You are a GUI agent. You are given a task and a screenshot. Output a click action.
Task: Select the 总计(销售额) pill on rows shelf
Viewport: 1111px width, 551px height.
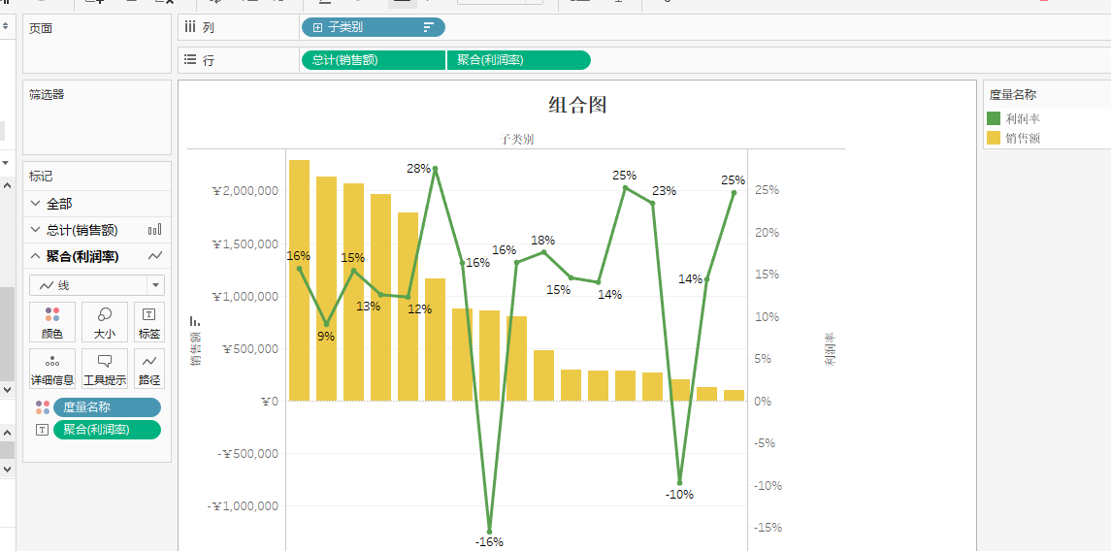click(x=374, y=60)
